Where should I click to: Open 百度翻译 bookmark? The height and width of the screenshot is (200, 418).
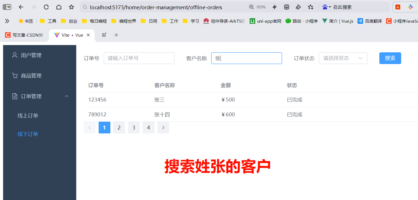370,21
